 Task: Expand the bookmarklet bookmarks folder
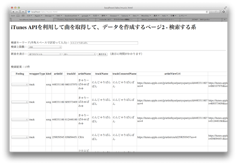click(x=72, y=16)
